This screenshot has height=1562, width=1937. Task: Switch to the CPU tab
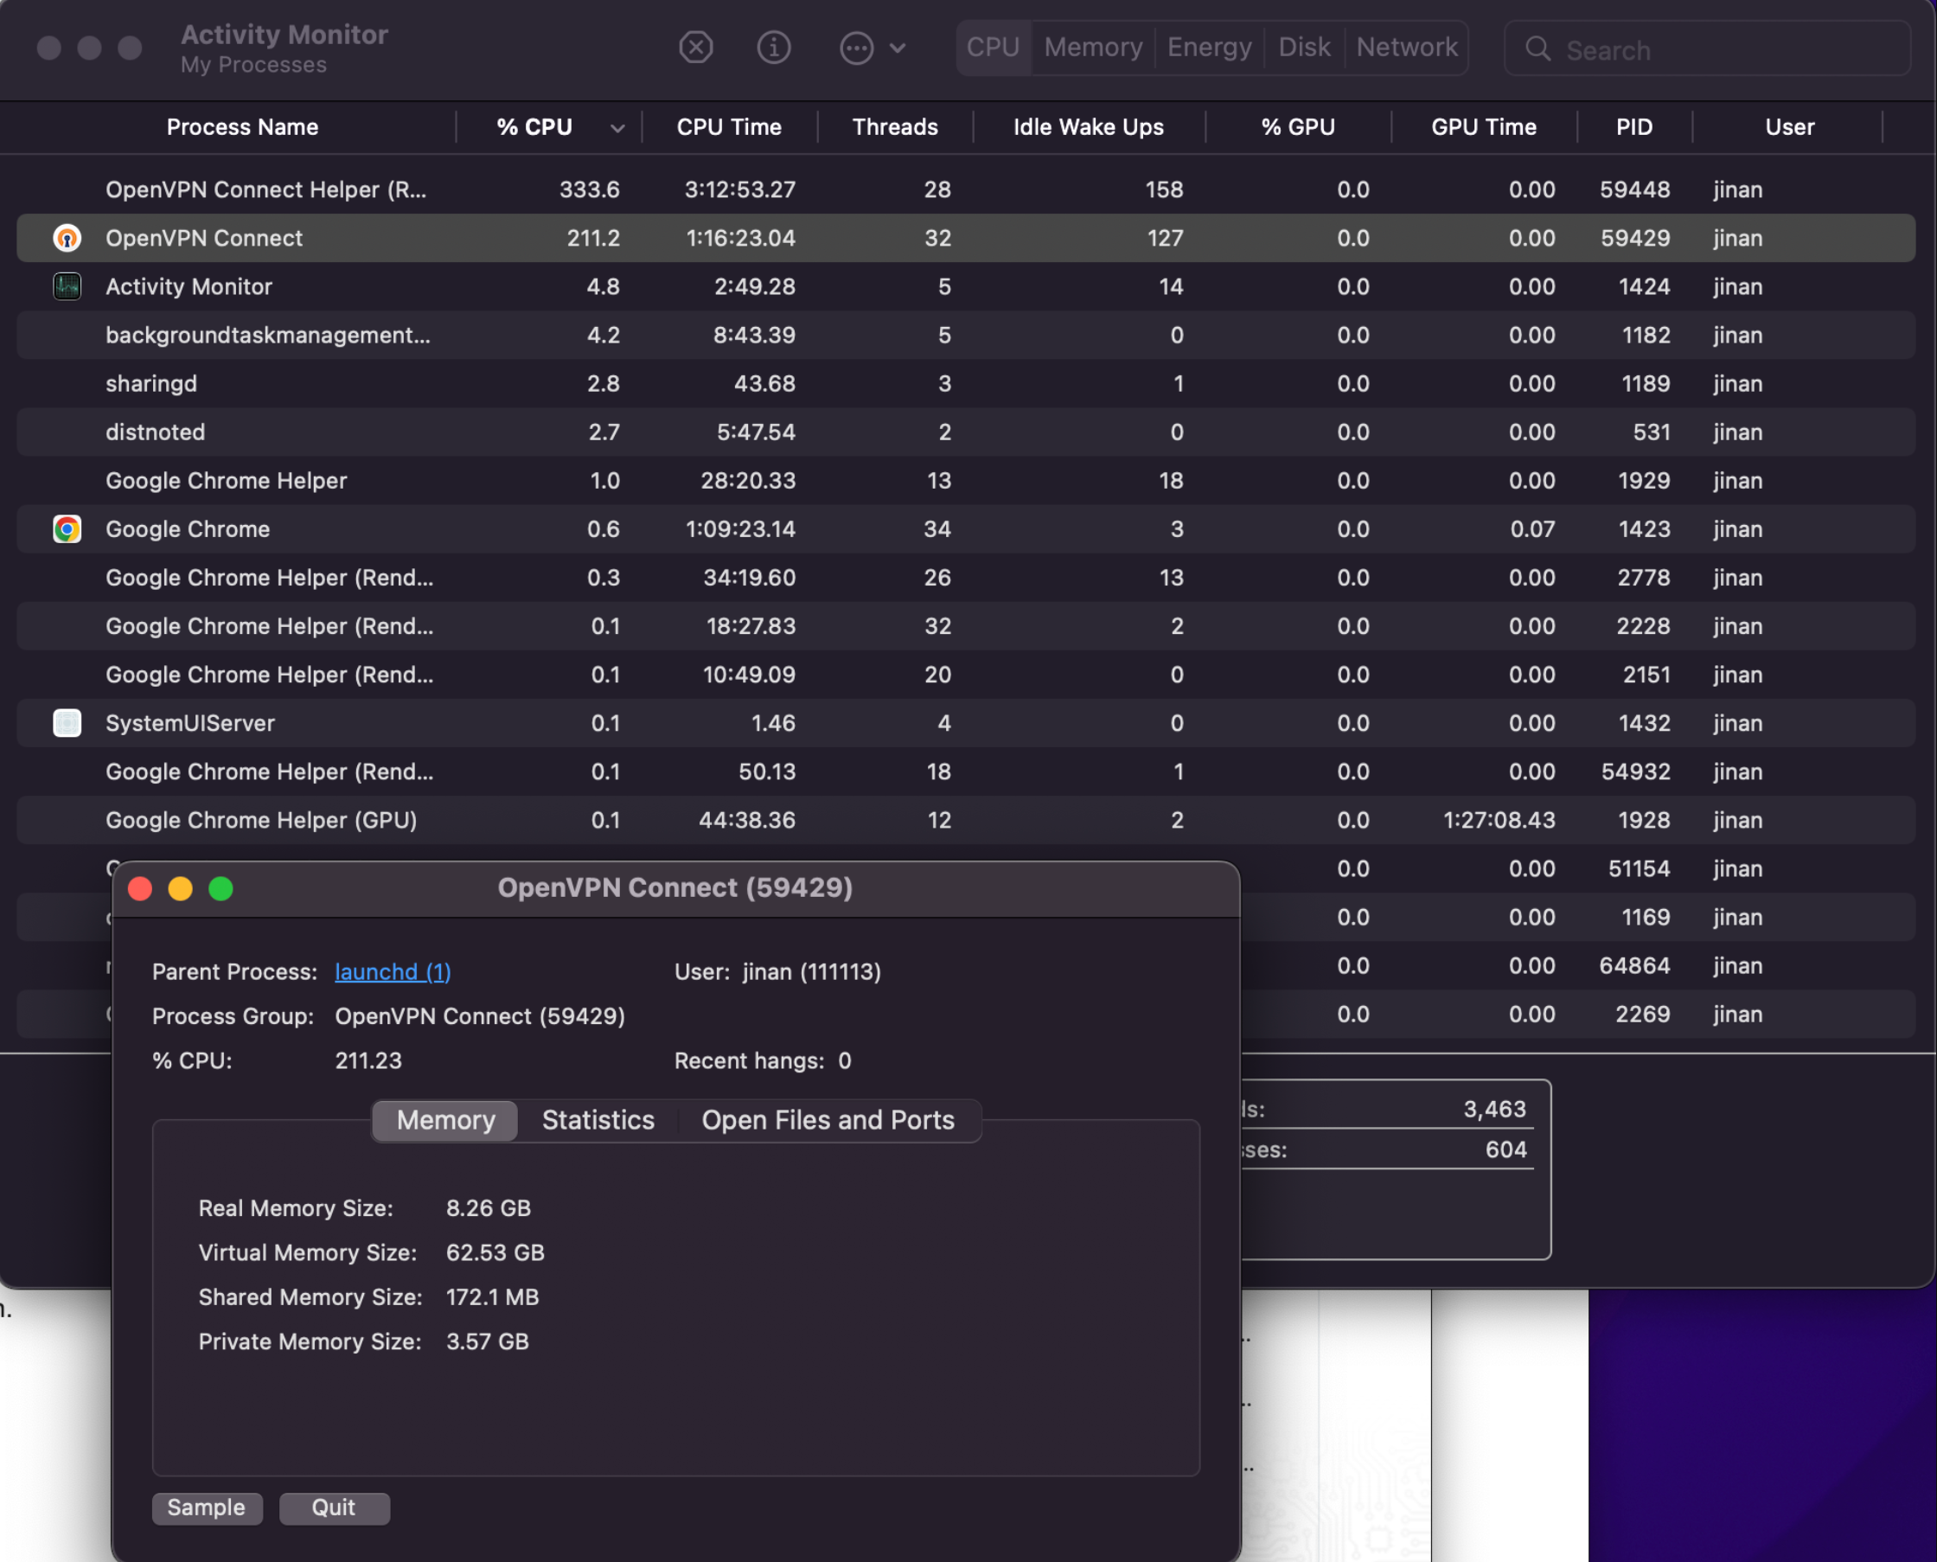(x=993, y=47)
